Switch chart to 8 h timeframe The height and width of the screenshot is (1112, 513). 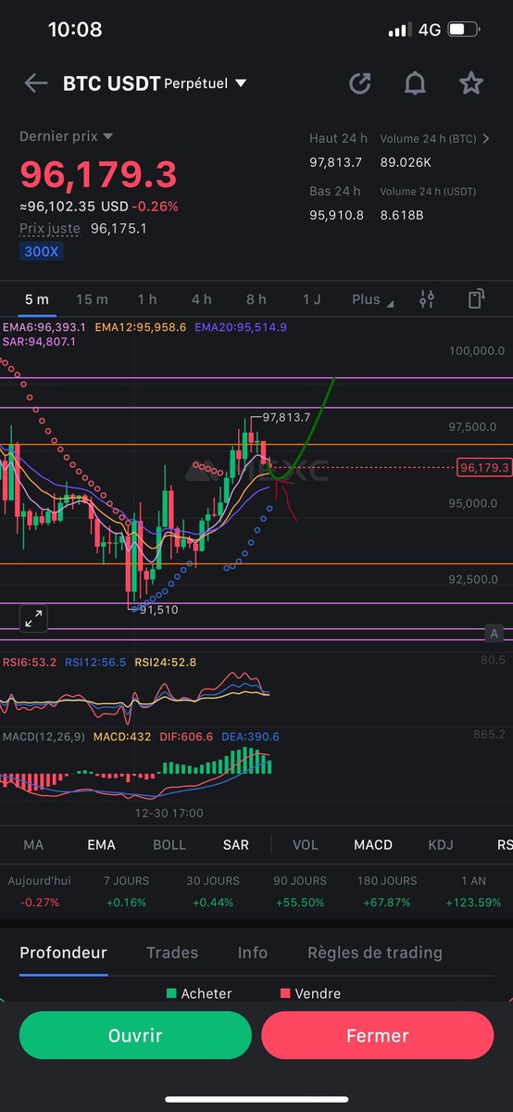coord(256,299)
